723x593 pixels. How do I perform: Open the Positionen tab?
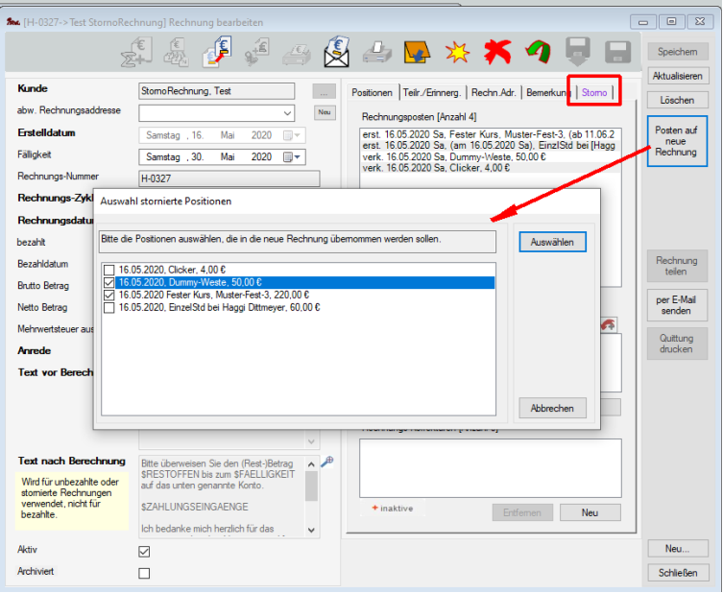[x=372, y=92]
